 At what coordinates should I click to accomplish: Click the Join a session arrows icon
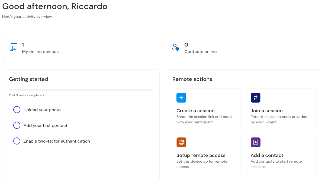255,98
